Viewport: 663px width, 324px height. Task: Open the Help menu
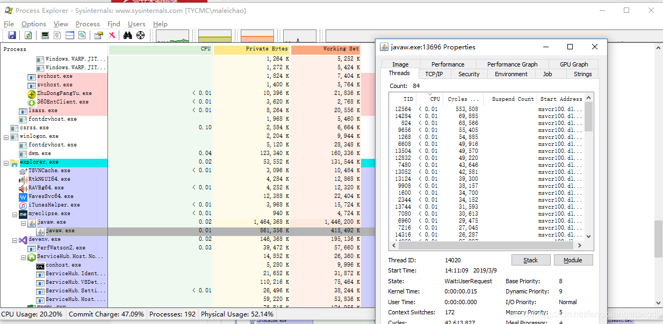tap(160, 24)
